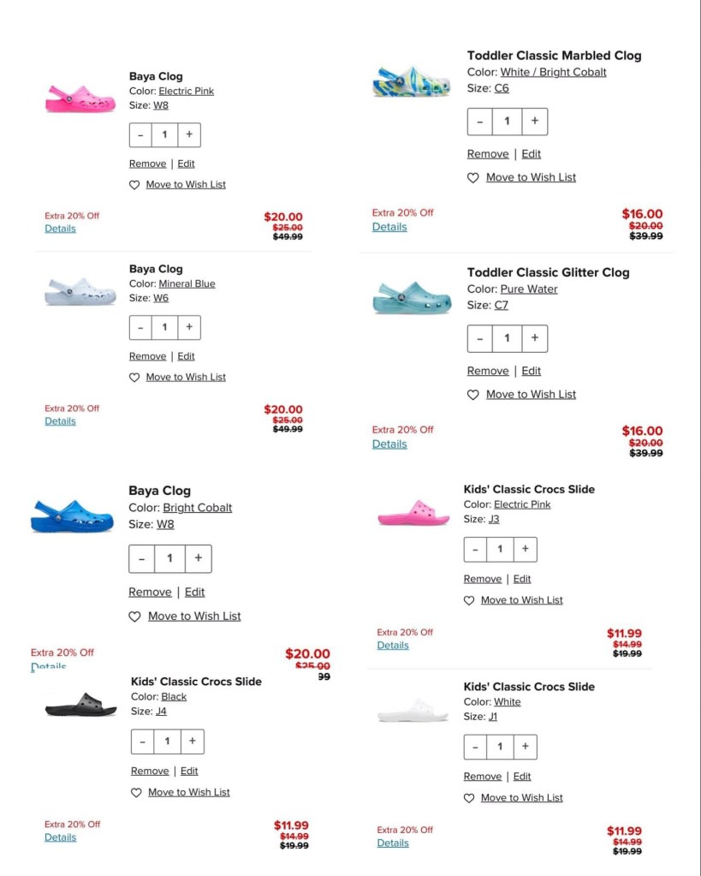
Task: Click the Pure Water color link
Action: [529, 289]
